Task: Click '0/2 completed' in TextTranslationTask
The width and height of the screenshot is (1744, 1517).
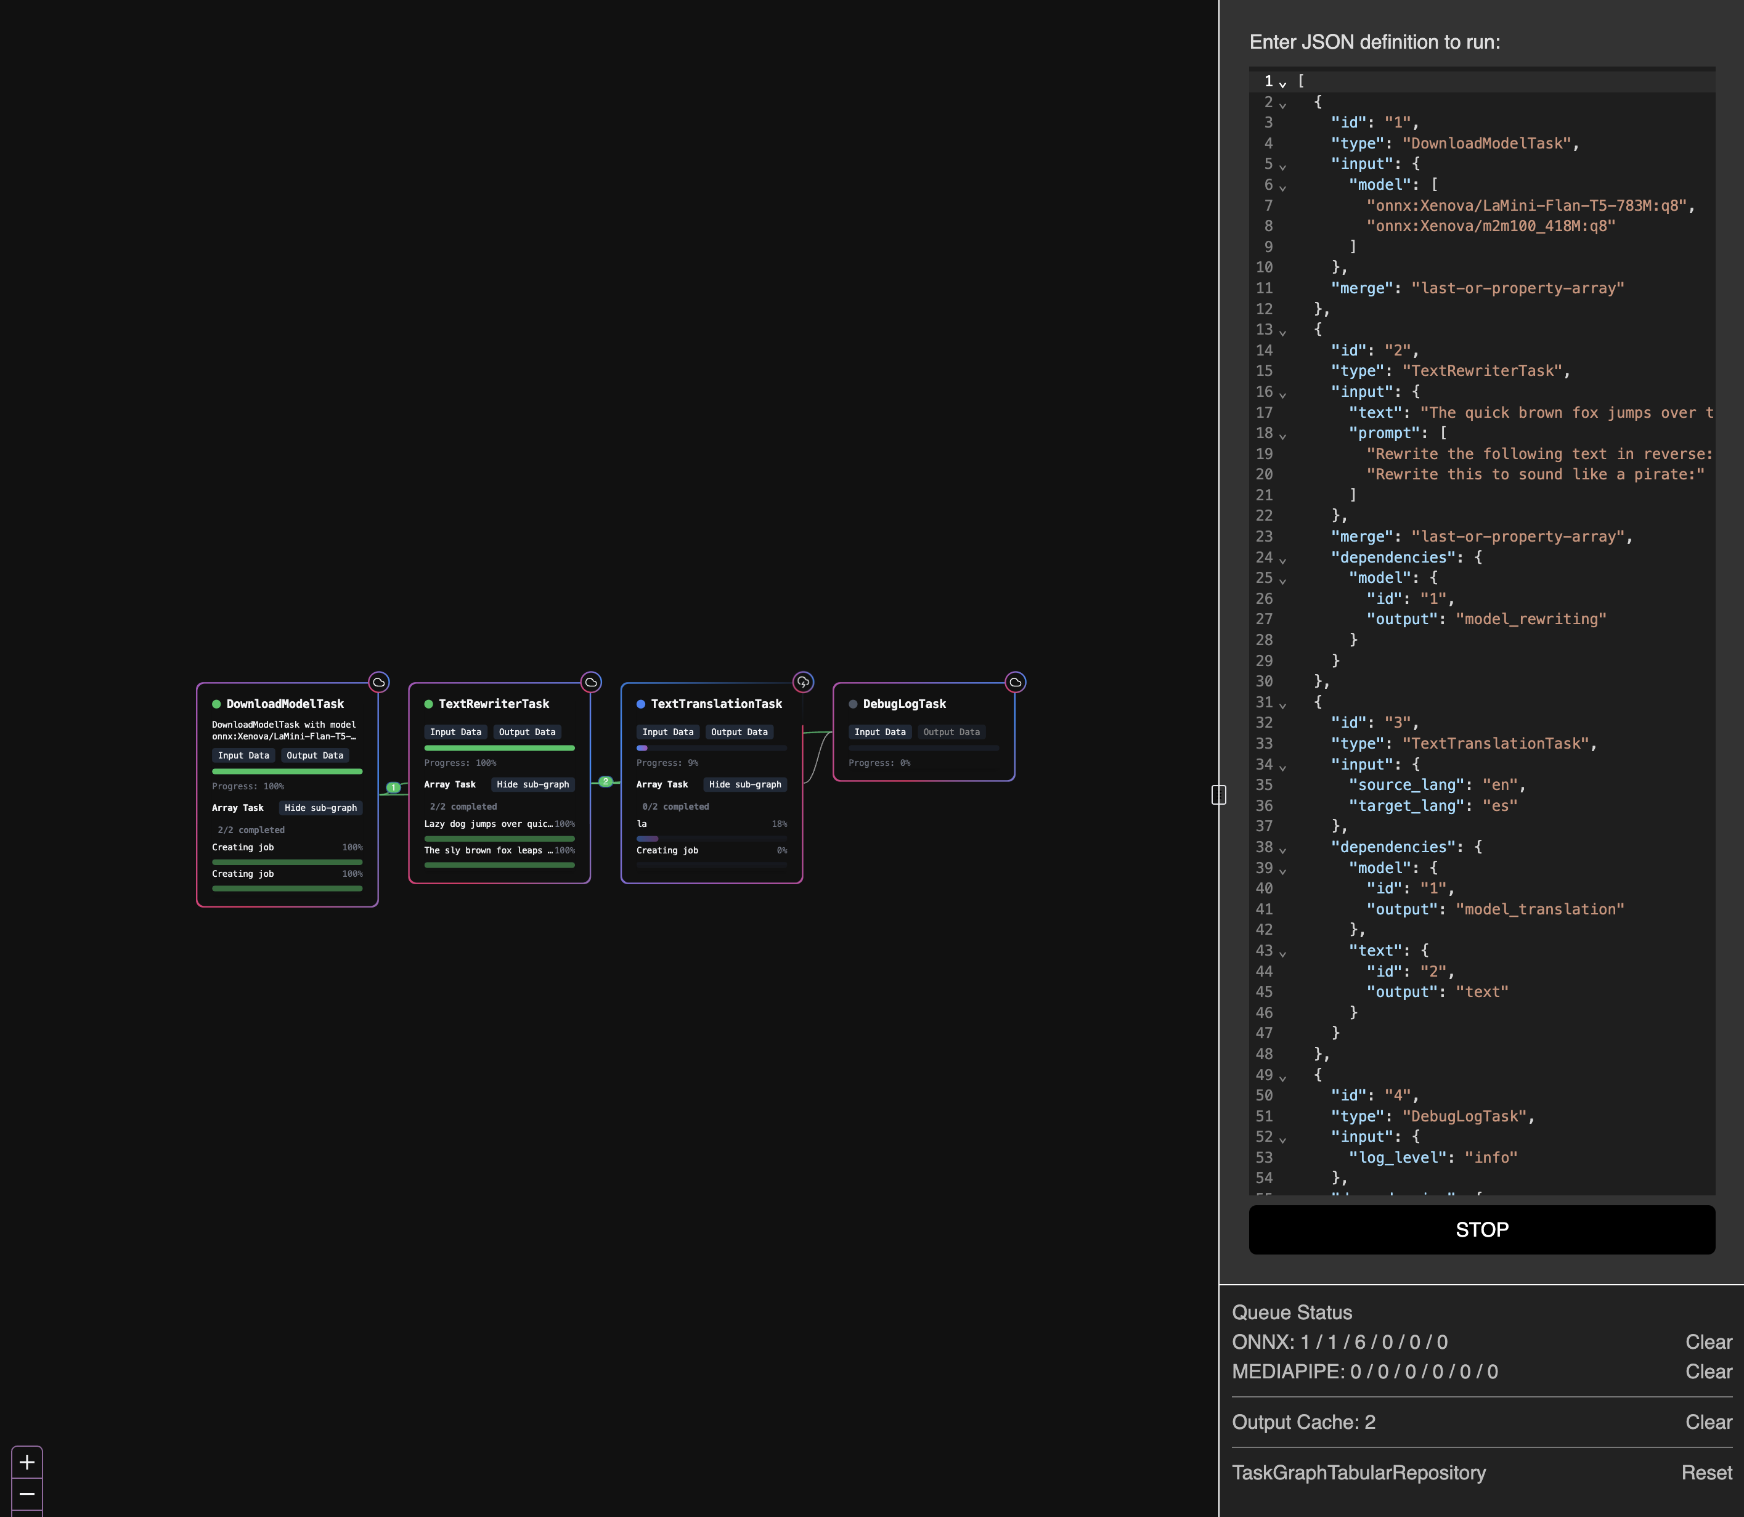Action: click(675, 807)
